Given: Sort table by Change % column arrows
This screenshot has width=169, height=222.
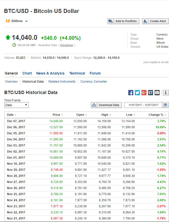Looking at the screenshot, I should [165, 115].
